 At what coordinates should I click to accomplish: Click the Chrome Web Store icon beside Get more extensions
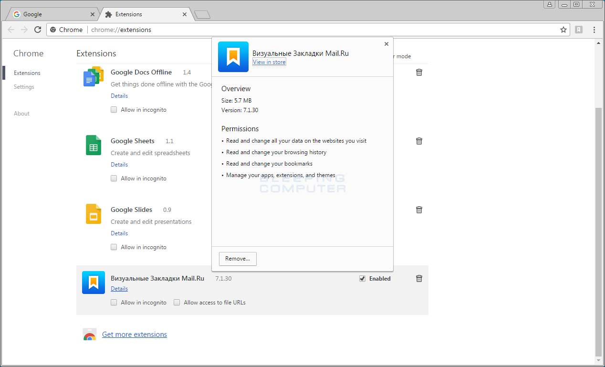pyautogui.click(x=89, y=334)
